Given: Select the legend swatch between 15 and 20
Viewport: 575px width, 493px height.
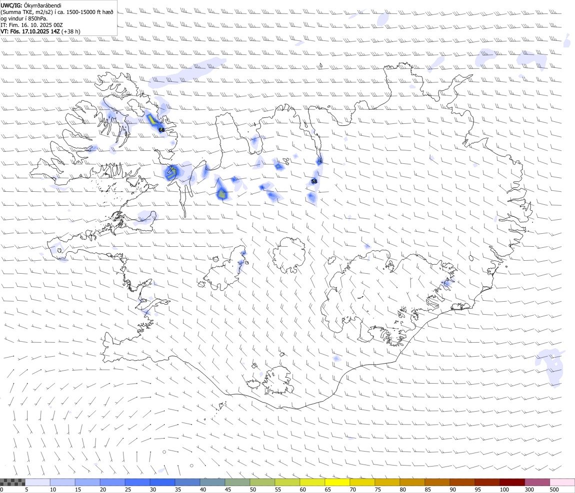Looking at the screenshot, I should 87,482.
